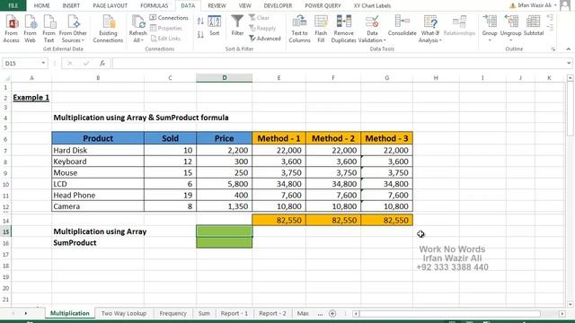Show more sheet tabs ellipsis
The width and height of the screenshot is (575, 323).
click(320, 314)
